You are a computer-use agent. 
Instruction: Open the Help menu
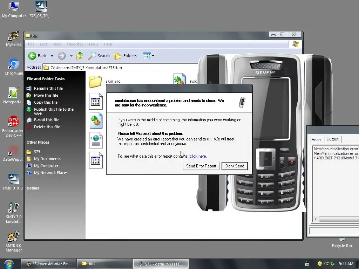tap(108, 44)
